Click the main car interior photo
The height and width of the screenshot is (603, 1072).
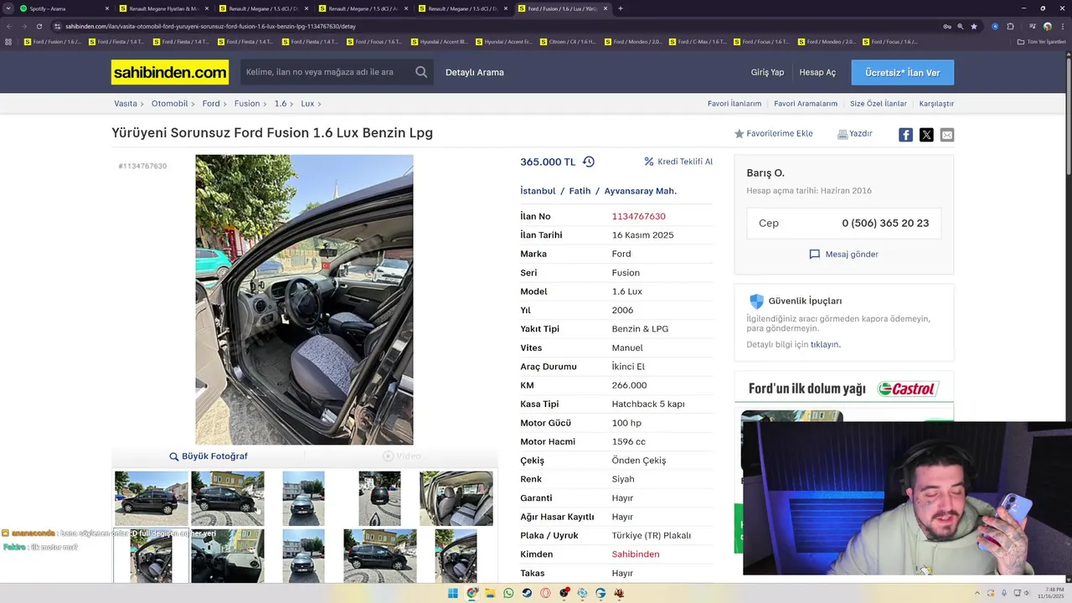[304, 300]
